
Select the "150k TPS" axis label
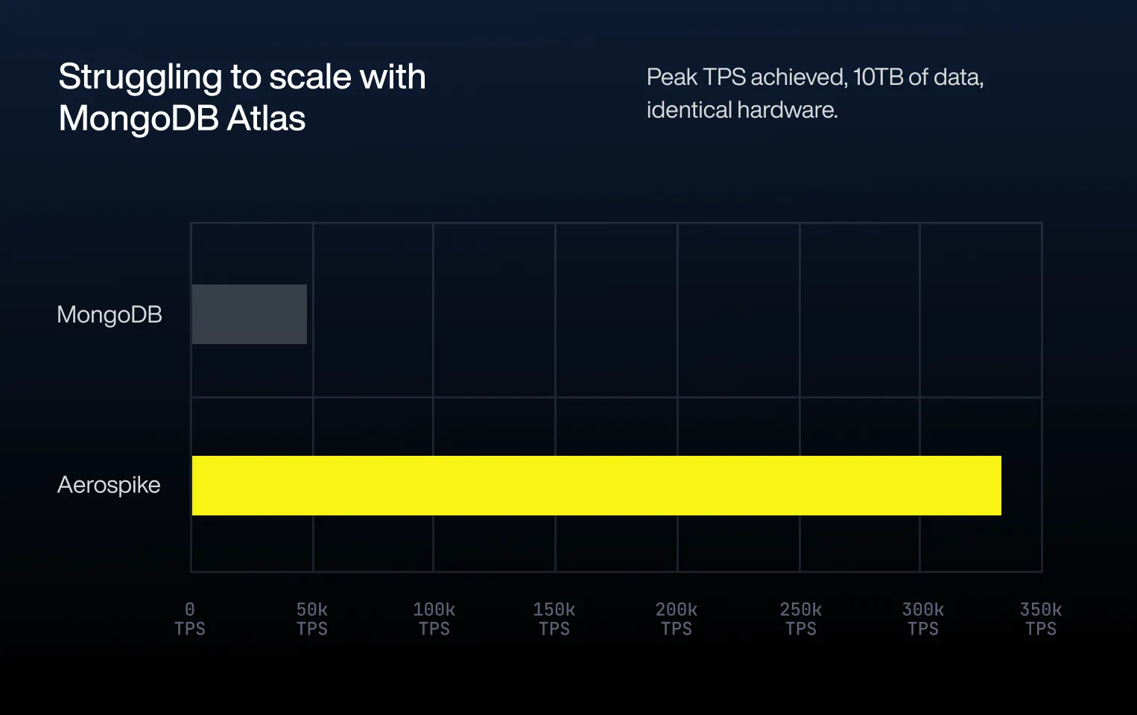pyautogui.click(x=554, y=619)
